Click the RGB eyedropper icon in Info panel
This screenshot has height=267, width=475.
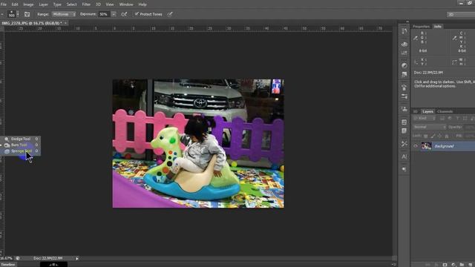[x=416, y=38]
